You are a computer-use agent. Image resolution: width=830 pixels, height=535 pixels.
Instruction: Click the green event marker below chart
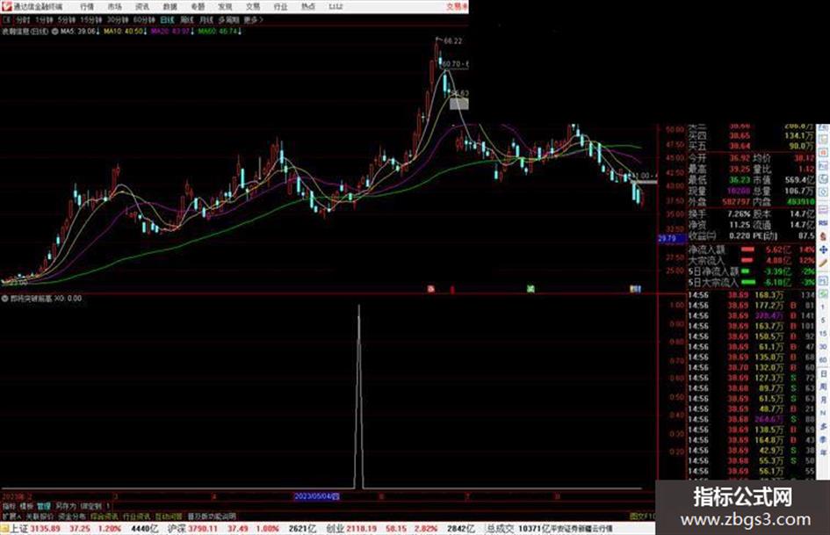pyautogui.click(x=530, y=289)
